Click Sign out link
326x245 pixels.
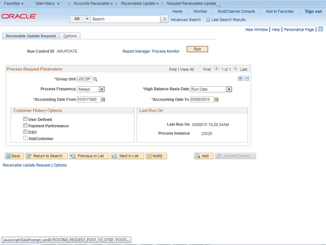313,11
